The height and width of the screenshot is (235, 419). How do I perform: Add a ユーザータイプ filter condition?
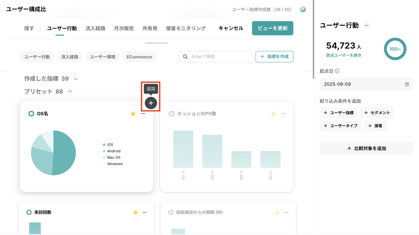341,126
